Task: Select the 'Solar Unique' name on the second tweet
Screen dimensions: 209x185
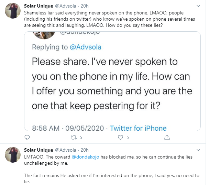Action: coord(38,150)
